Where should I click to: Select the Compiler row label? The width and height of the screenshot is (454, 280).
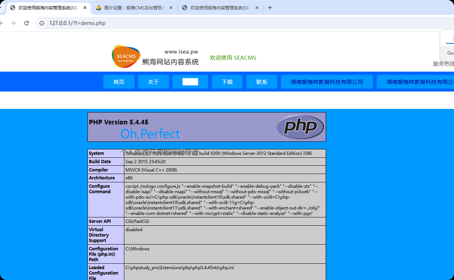pos(99,170)
